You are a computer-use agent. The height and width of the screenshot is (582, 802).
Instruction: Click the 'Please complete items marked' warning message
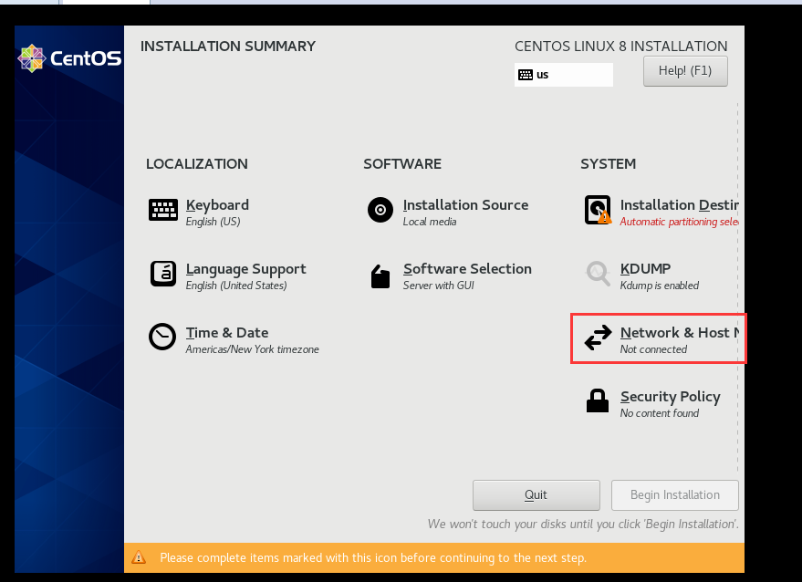coord(373,558)
